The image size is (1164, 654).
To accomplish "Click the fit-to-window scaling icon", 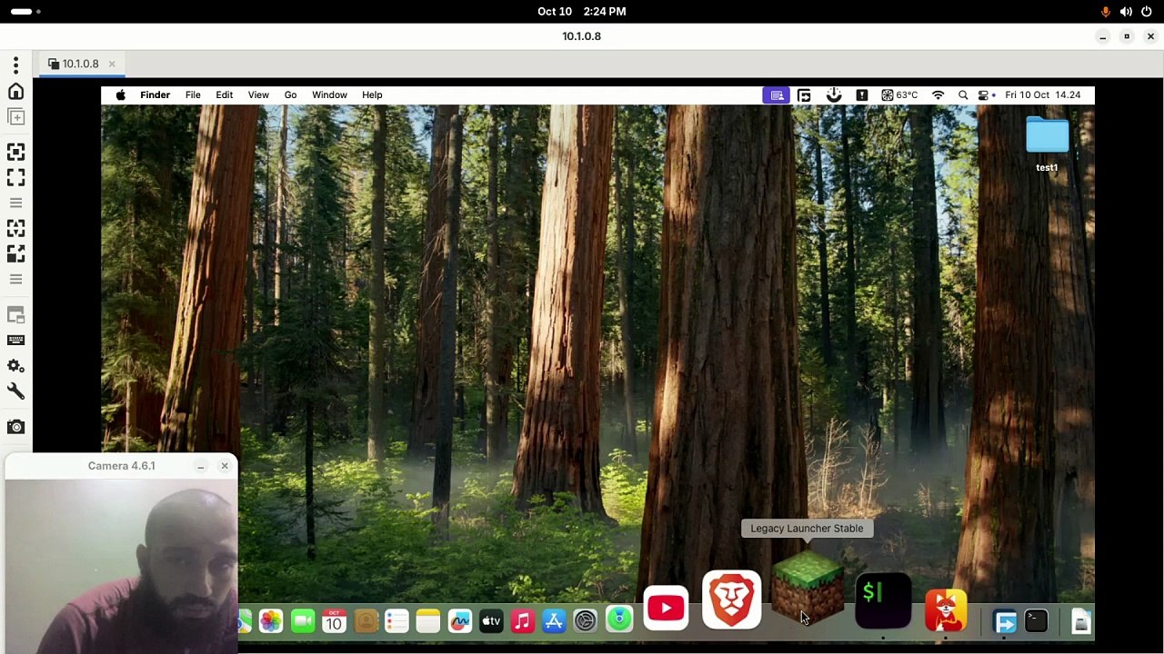I will point(15,152).
